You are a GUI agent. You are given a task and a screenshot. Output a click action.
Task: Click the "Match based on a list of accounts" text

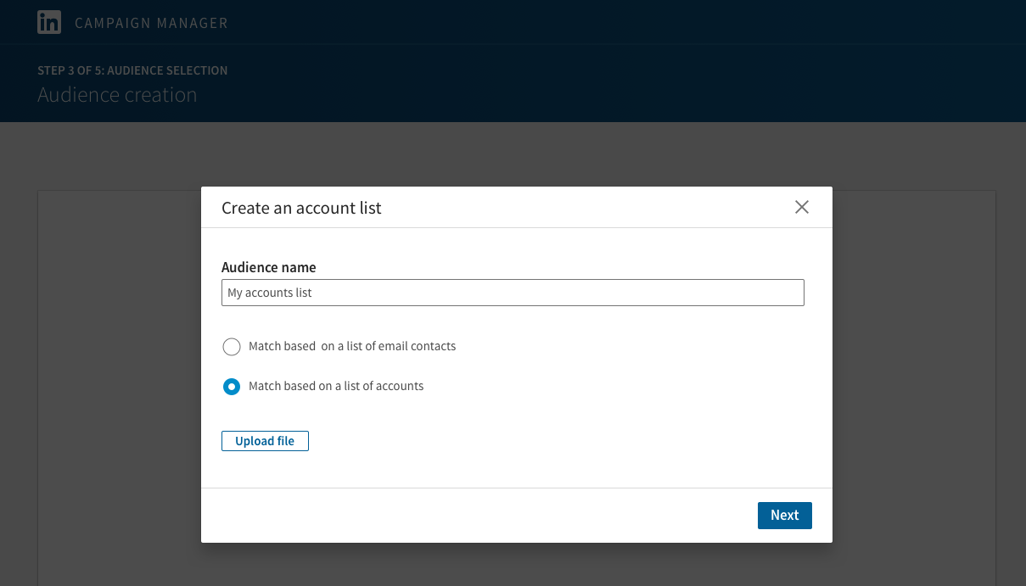(x=336, y=386)
